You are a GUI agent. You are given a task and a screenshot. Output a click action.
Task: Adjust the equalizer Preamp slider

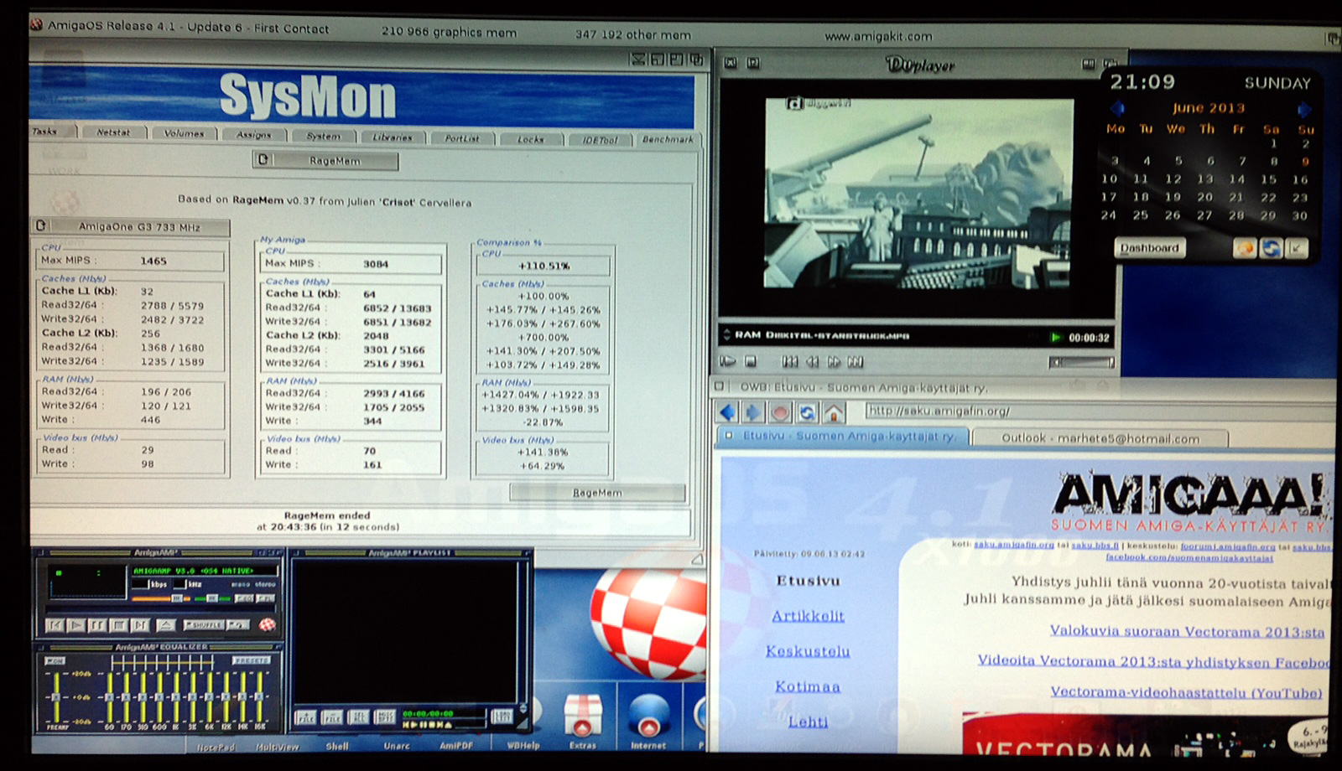pyautogui.click(x=56, y=697)
